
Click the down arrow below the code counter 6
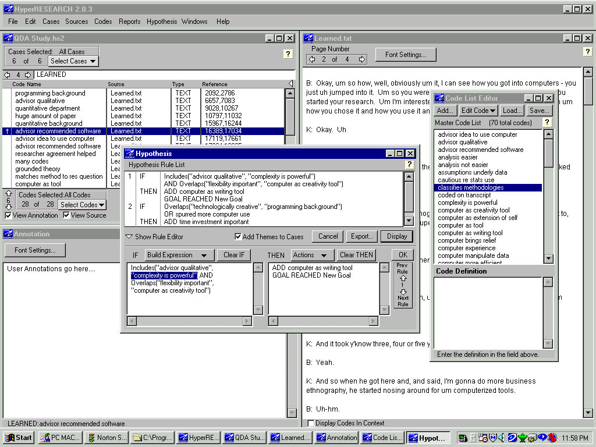(8, 207)
